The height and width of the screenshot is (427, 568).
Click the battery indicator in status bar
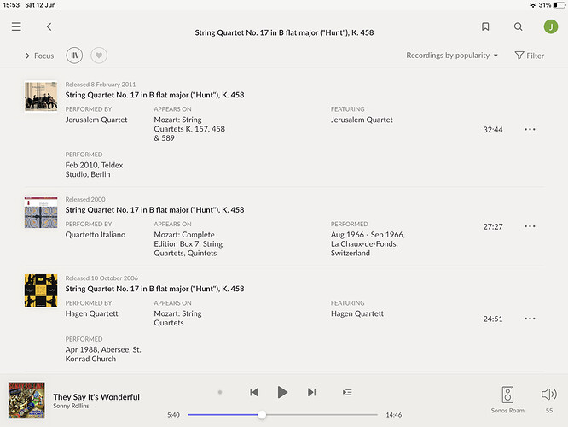[x=559, y=5]
